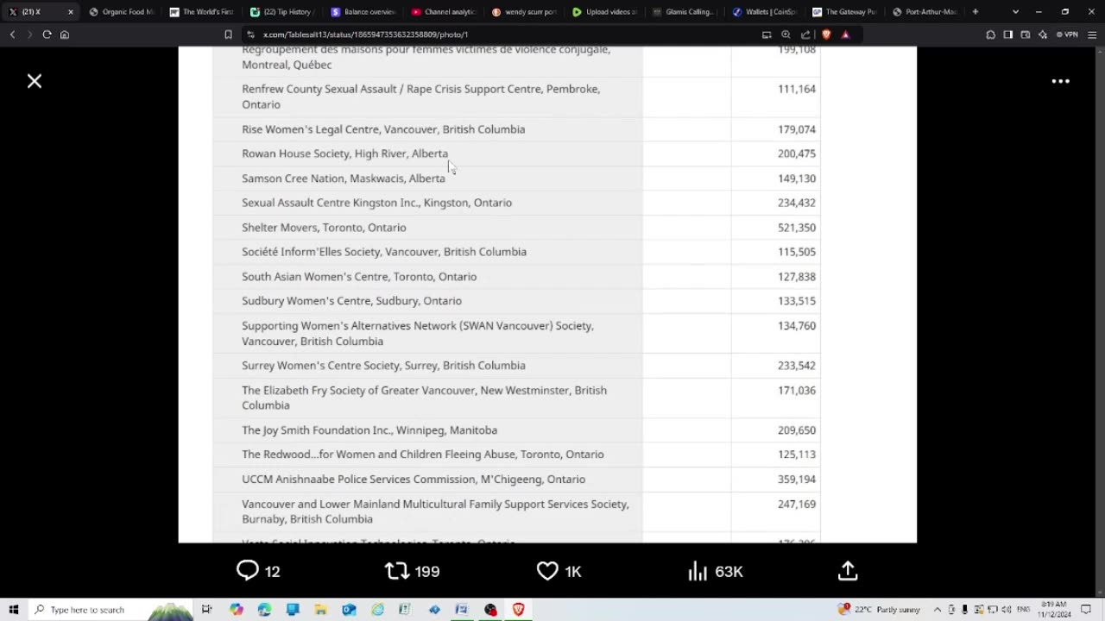
Task: Open Microsoft Edge from the taskbar
Action: [264, 610]
